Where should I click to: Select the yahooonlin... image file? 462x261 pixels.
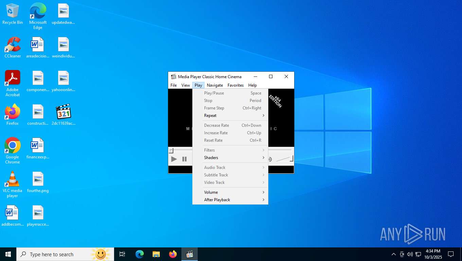pos(63,81)
